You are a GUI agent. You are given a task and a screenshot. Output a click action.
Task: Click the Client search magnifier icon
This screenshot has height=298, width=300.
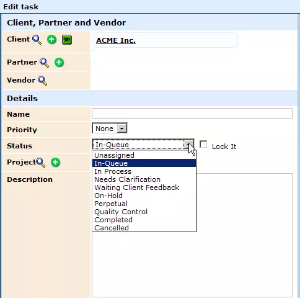coord(37,40)
